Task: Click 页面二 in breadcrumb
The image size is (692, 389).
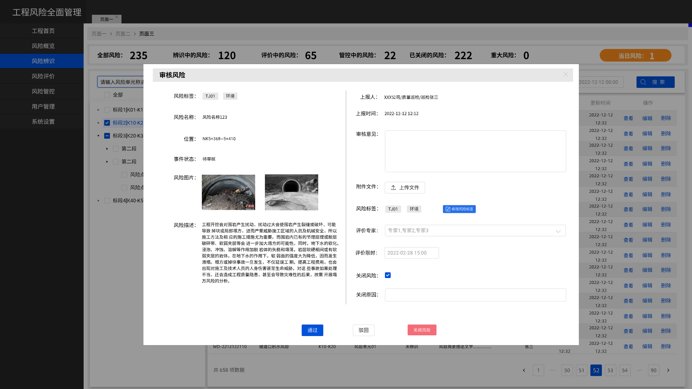Action: tap(123, 34)
